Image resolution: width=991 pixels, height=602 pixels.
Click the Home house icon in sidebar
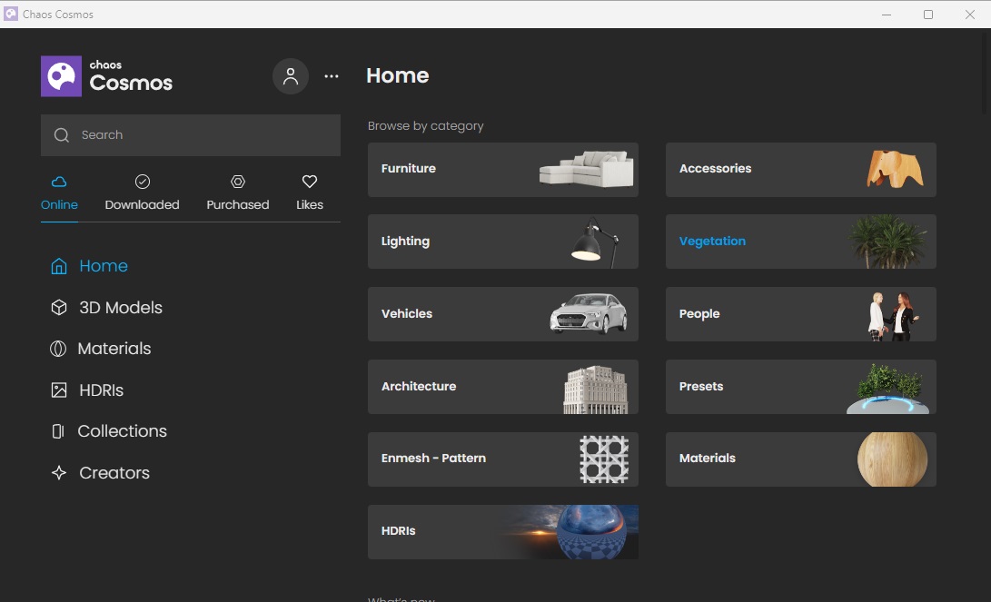[x=59, y=266]
